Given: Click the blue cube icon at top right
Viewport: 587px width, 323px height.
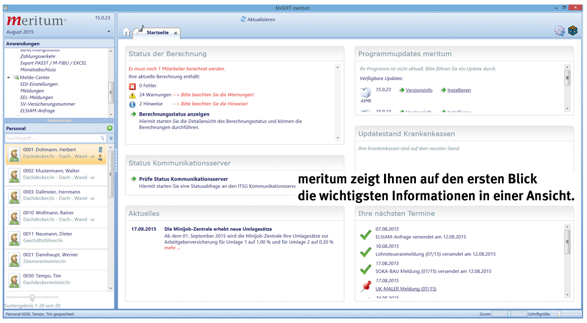Looking at the screenshot, I should pyautogui.click(x=573, y=31).
